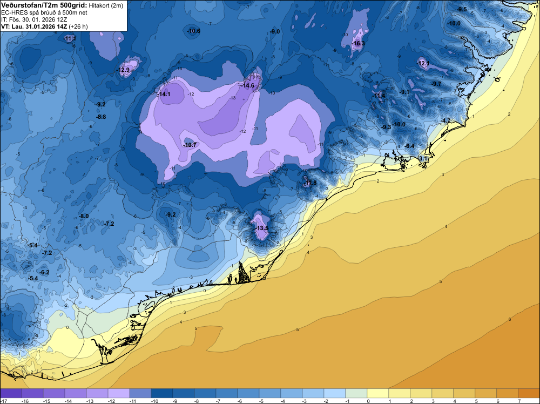Click the temperature value "-9.0"
The width and height of the screenshot is (540, 404).
[x=274, y=32]
